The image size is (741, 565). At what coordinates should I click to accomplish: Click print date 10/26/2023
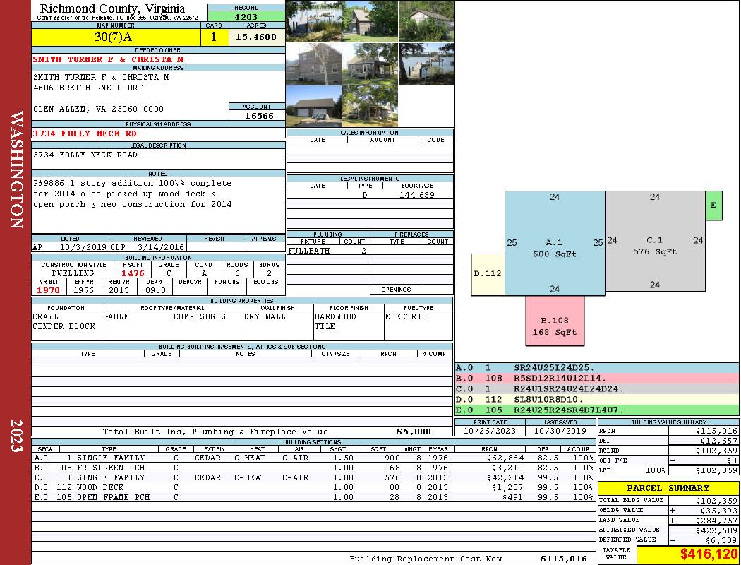(x=490, y=431)
